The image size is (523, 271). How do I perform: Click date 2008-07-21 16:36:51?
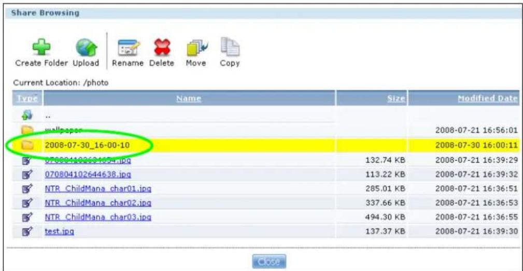tap(477, 189)
